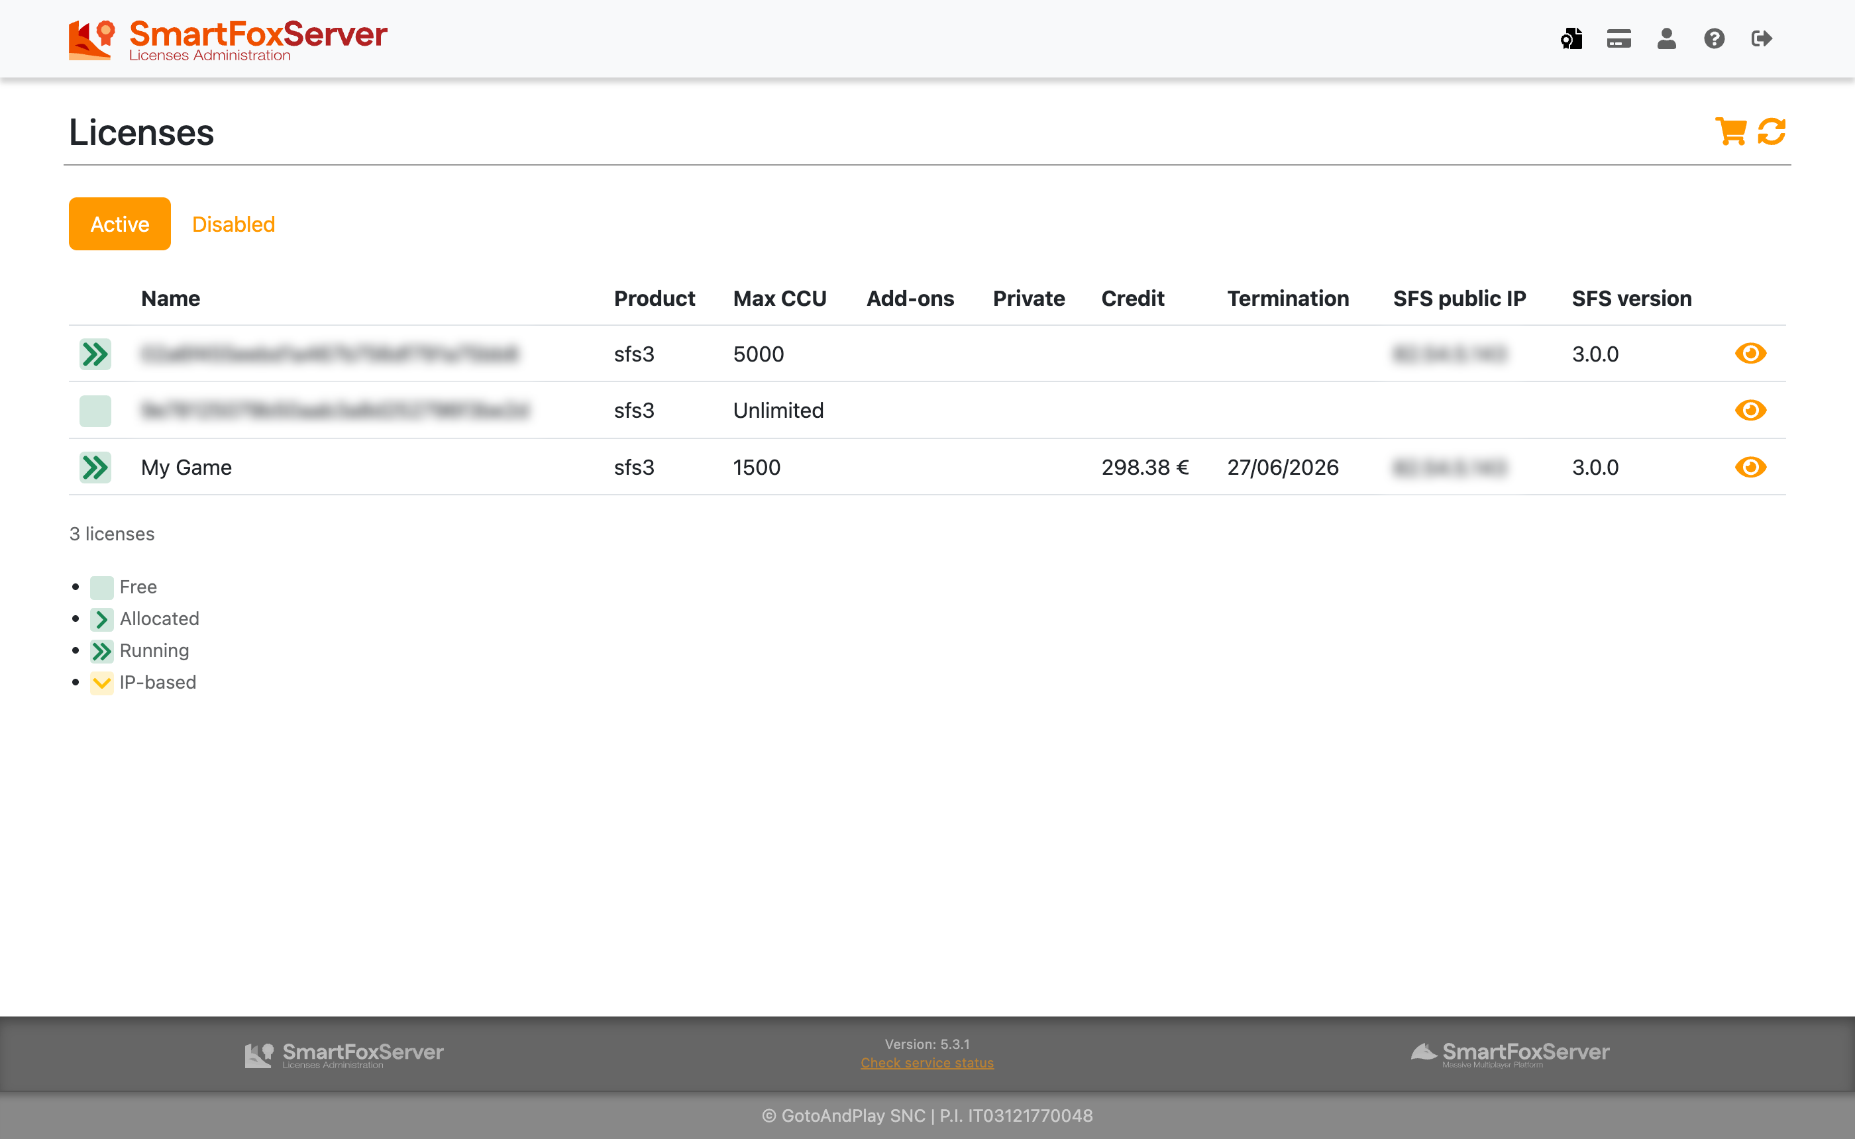Click the Running legend icon
Image resolution: width=1855 pixels, height=1139 pixels.
(102, 651)
